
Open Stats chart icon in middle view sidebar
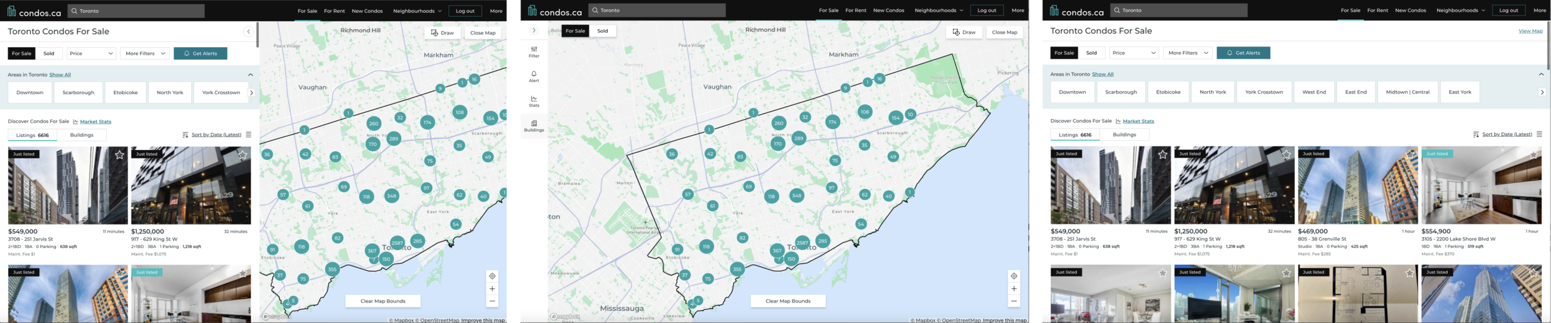[x=534, y=101]
